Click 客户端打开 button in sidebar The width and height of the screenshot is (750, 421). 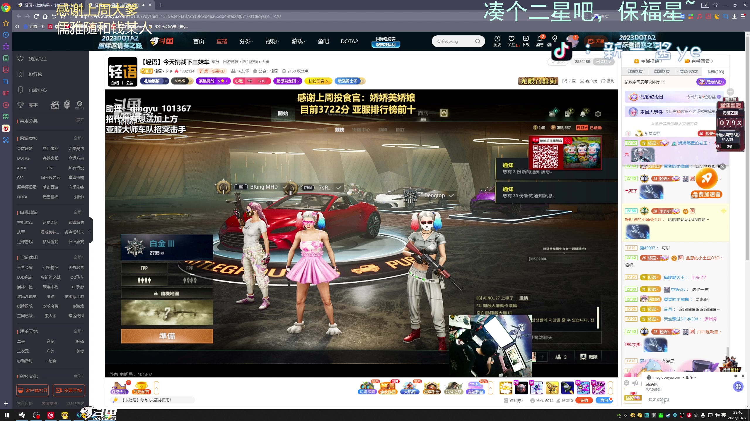coord(33,390)
